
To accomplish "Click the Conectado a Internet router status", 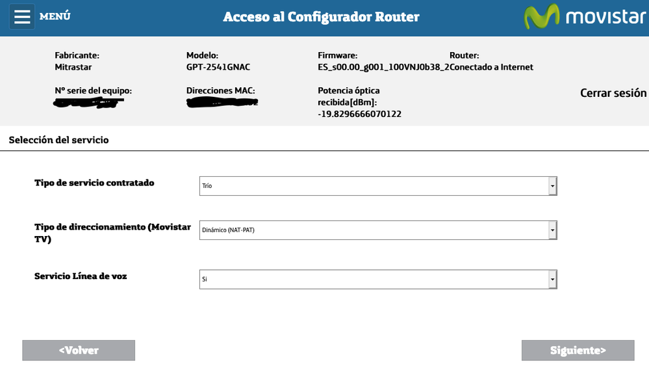I will (x=492, y=67).
